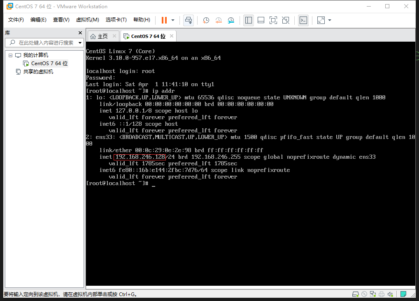Viewport: 419px width, 301px height.
Task: Open printer device settings from status bar
Action: tap(382, 294)
